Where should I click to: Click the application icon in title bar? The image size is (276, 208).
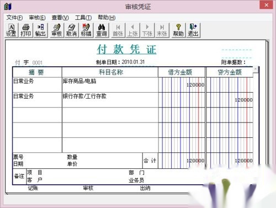(8, 7)
